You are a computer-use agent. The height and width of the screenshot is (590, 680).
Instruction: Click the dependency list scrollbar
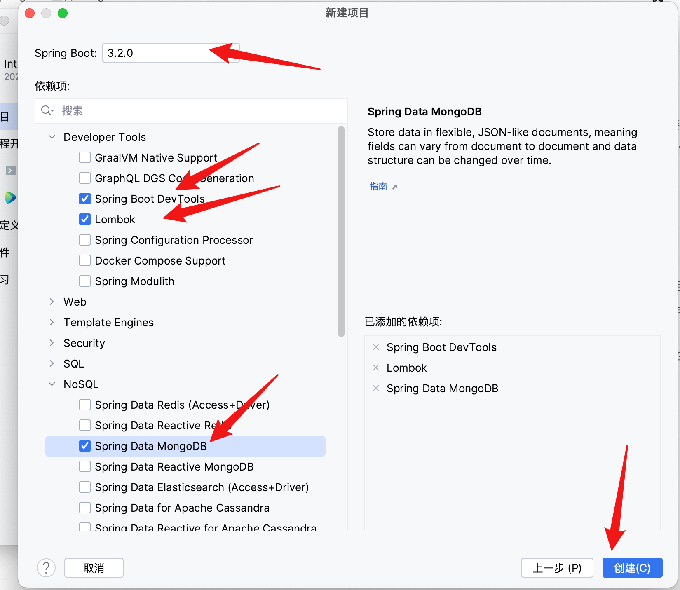341,232
